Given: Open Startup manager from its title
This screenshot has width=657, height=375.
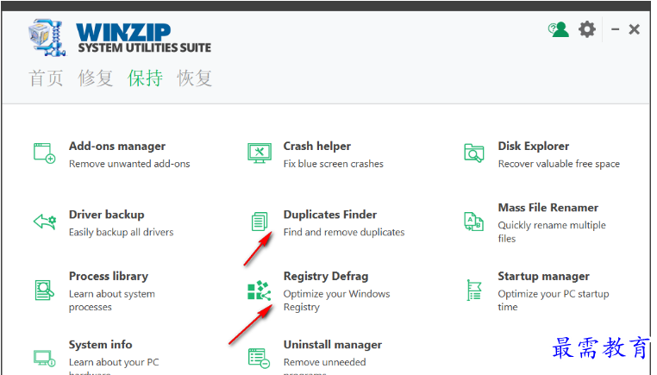Looking at the screenshot, I should [543, 276].
